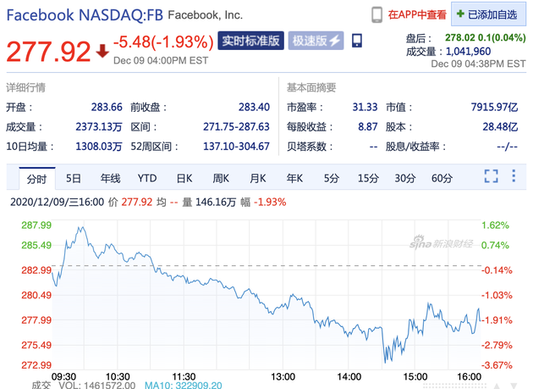This screenshot has width=533, height=389.
Task: Select the 15分 interval tab
Action: coord(368,178)
